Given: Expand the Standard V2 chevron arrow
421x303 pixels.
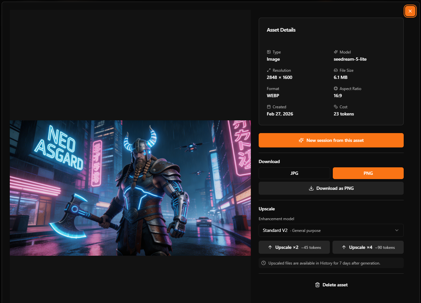Looking at the screenshot, I should tap(397, 230).
